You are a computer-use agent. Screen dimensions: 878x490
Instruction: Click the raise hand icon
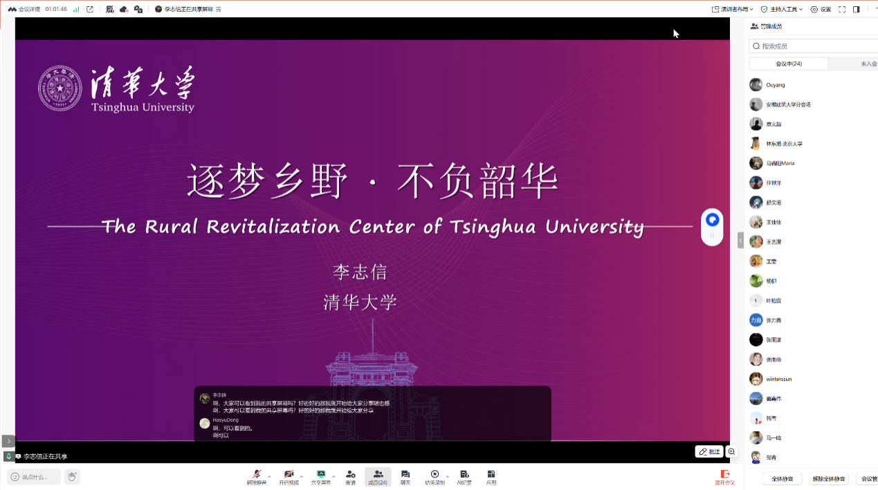coord(72,476)
